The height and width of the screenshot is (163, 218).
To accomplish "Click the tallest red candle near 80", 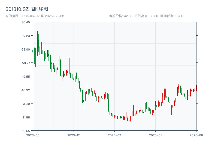I will pos(37,41).
